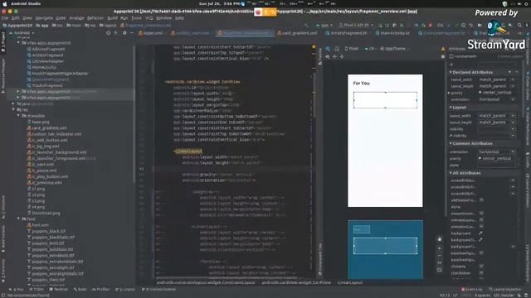The image size is (531, 298).
Task: Expand the gravity attribute row in Declared Attributes
Action: click(449, 93)
